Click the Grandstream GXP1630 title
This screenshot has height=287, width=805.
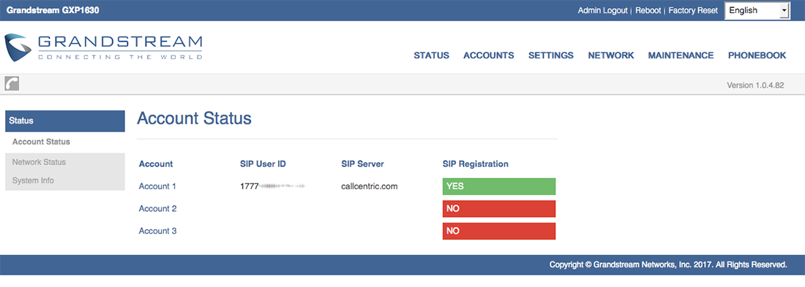(53, 10)
